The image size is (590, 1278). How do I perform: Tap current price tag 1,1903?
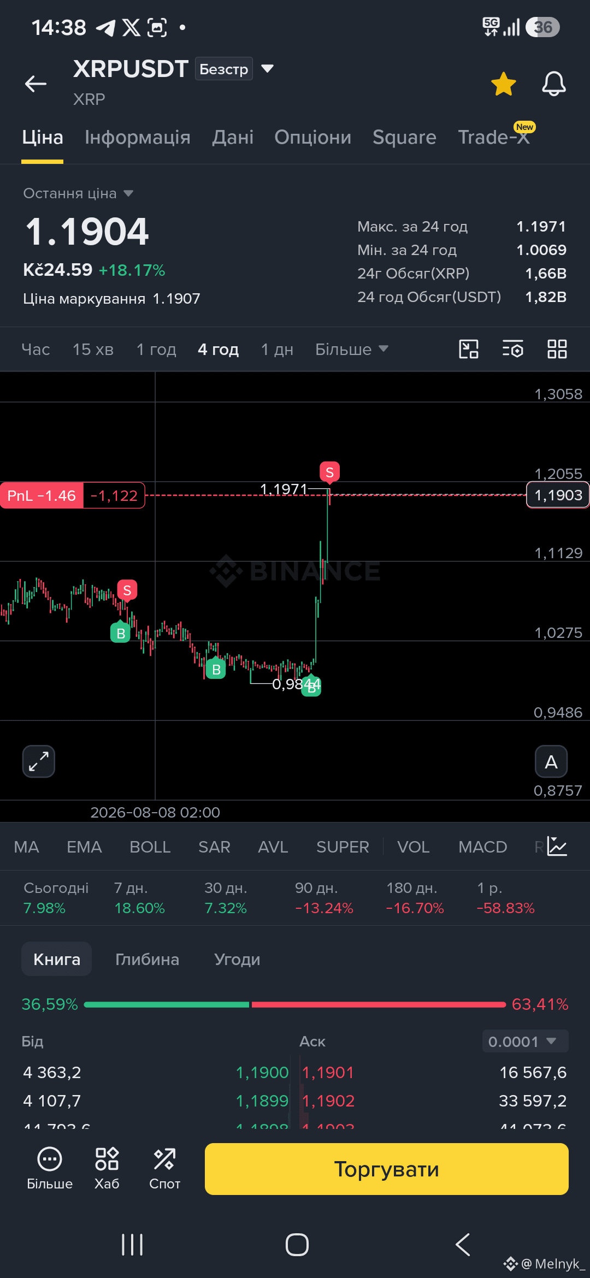pyautogui.click(x=558, y=495)
